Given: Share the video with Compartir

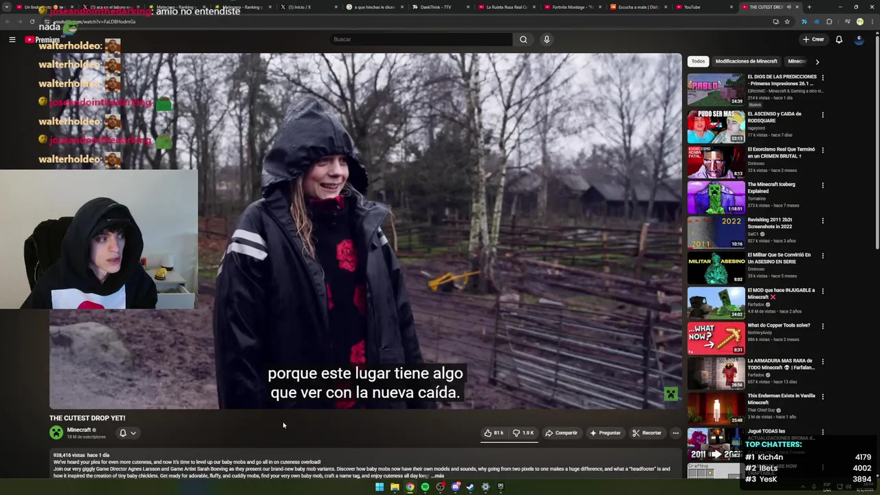Looking at the screenshot, I should coord(561,433).
